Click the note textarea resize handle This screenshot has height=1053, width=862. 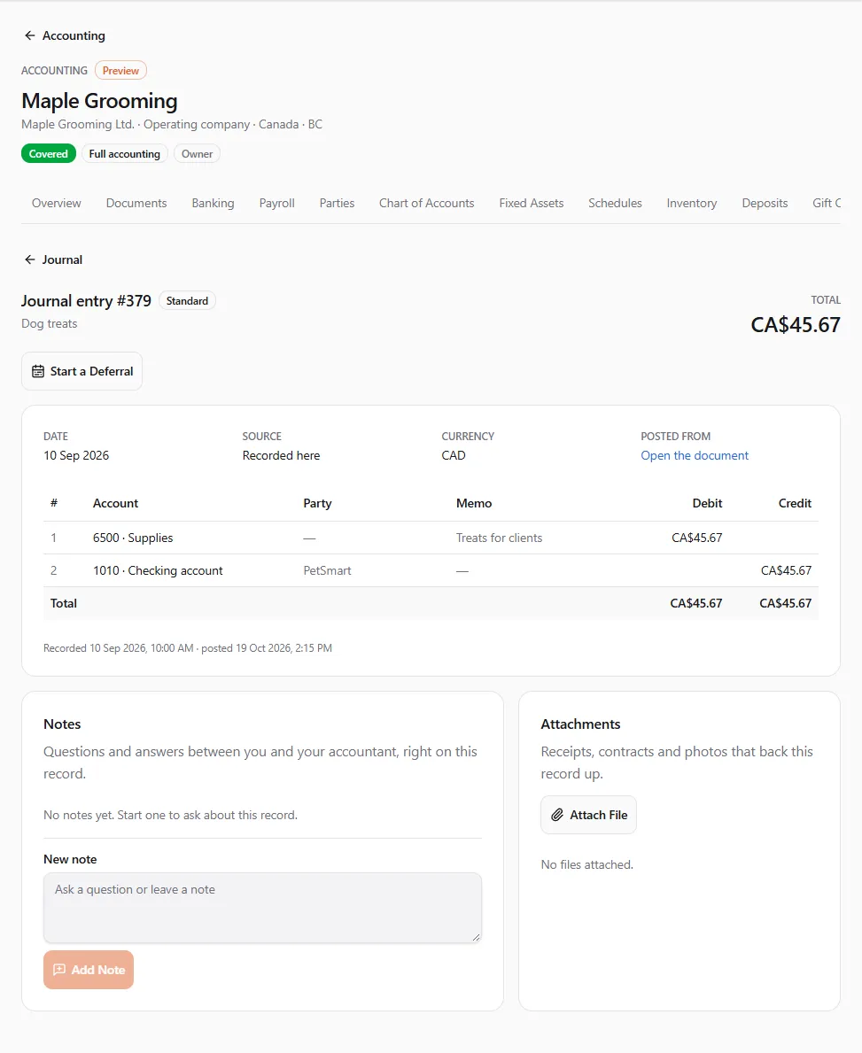click(477, 938)
